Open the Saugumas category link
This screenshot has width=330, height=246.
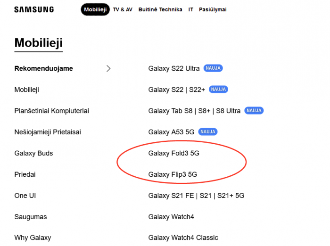pyautogui.click(x=31, y=217)
